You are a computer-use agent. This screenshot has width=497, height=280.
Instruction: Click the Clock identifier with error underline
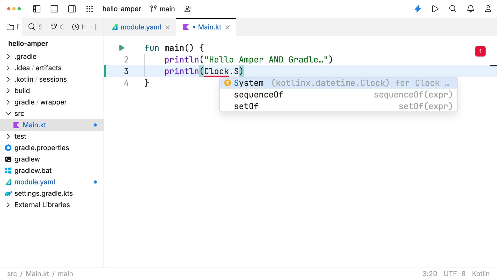(216, 71)
